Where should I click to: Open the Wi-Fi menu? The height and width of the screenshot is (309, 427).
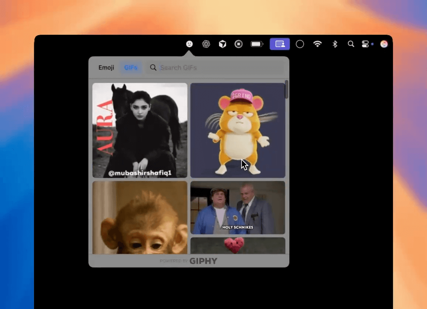tap(317, 44)
